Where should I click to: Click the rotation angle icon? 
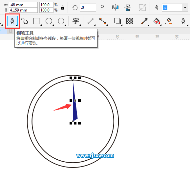pos(75,8)
